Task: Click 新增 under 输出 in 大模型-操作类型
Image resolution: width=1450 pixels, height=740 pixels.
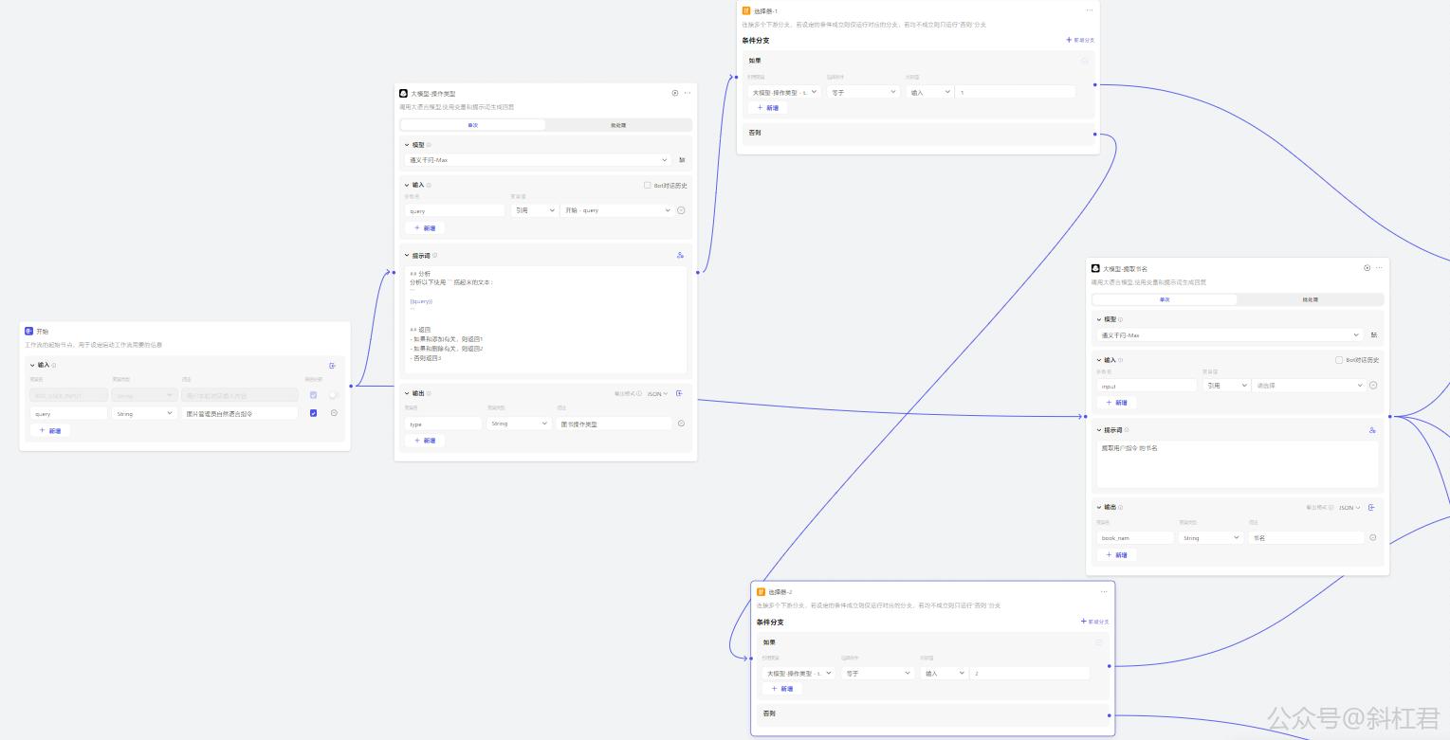Action: pyautogui.click(x=425, y=441)
